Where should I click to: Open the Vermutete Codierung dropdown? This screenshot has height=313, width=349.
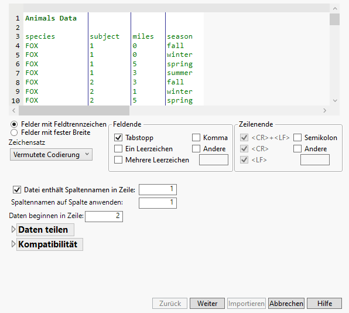51,154
